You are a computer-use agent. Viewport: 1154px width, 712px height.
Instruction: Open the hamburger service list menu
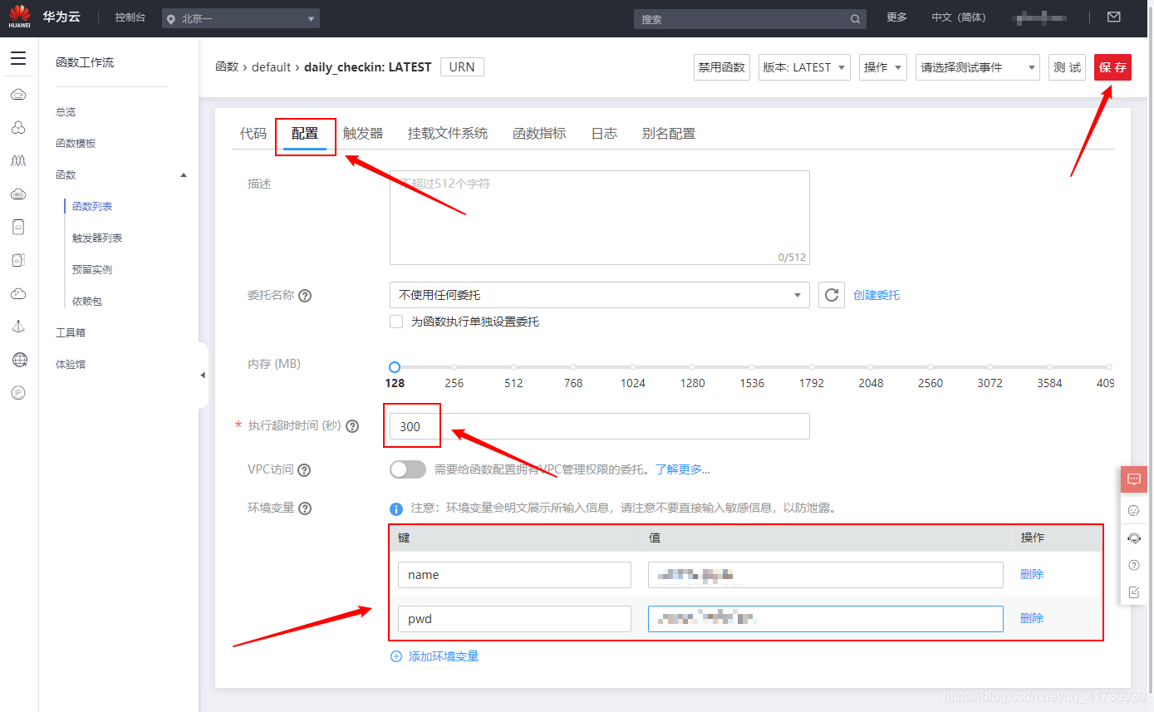click(18, 58)
